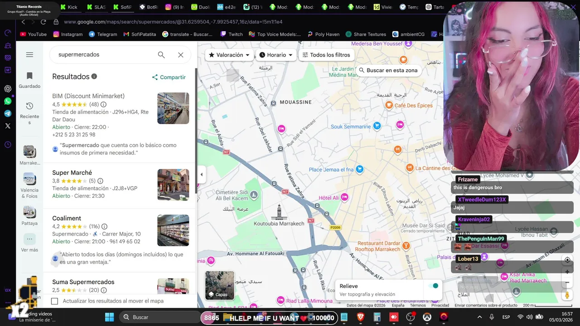Open the Telegram bookmark
This screenshot has height=326, width=580.
(x=103, y=34)
